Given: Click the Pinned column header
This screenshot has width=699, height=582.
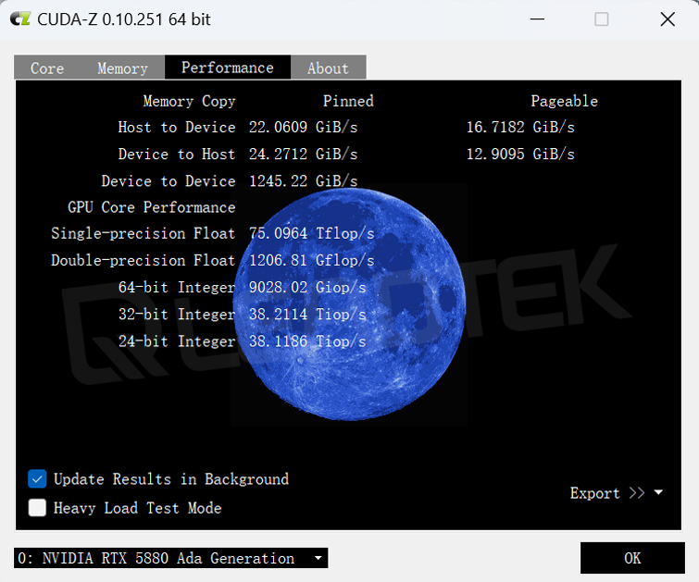Looking at the screenshot, I should click(348, 101).
